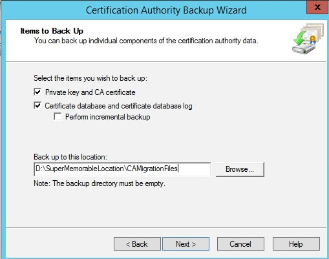Proceed with the Next button
The image size is (329, 259).
coord(186,244)
